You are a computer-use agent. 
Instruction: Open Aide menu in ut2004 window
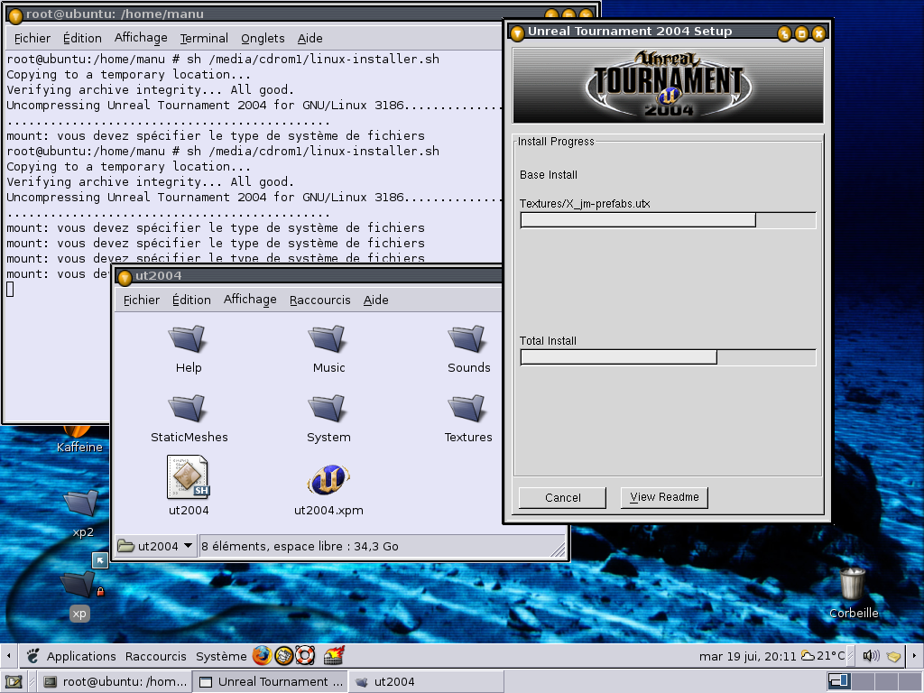(x=376, y=300)
